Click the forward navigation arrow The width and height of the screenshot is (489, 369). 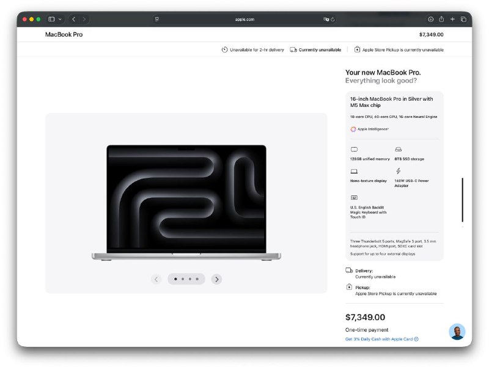[x=84, y=20]
